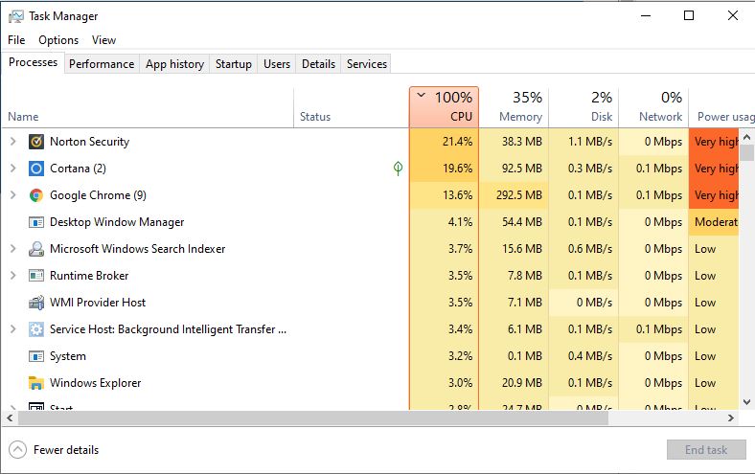Screen dimensions: 755x474
Task: Switch to the Startup tab
Action: tap(234, 64)
